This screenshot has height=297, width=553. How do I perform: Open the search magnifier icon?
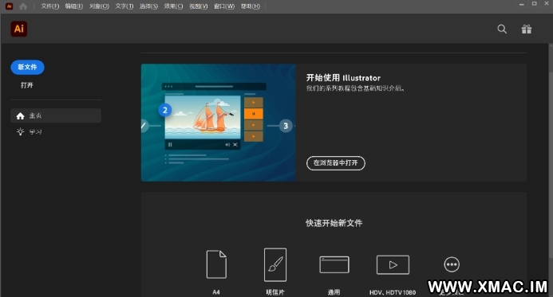pos(502,29)
